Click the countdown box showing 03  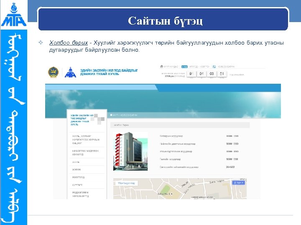coord(212,74)
